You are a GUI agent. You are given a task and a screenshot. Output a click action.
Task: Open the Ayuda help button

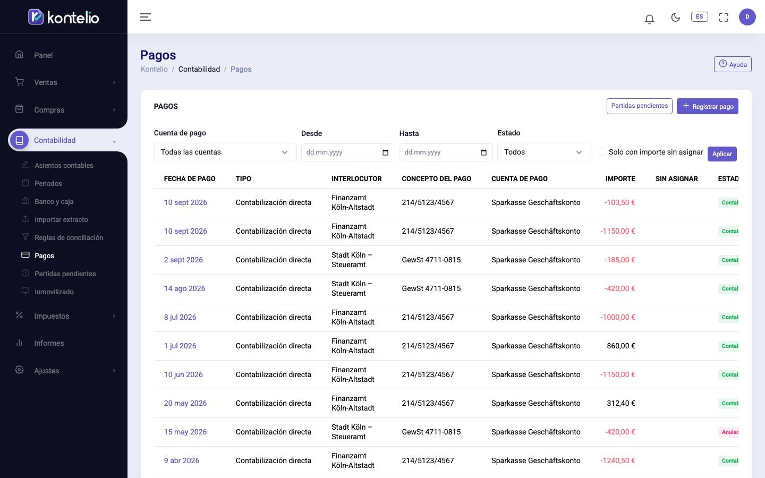733,64
